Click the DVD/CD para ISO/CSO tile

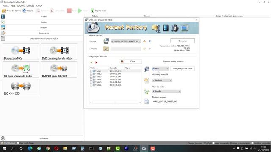click(59, 69)
